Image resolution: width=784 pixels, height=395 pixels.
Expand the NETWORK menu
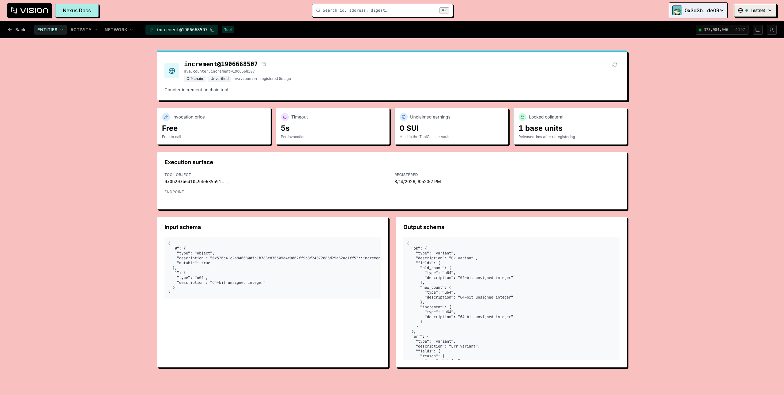(x=119, y=30)
